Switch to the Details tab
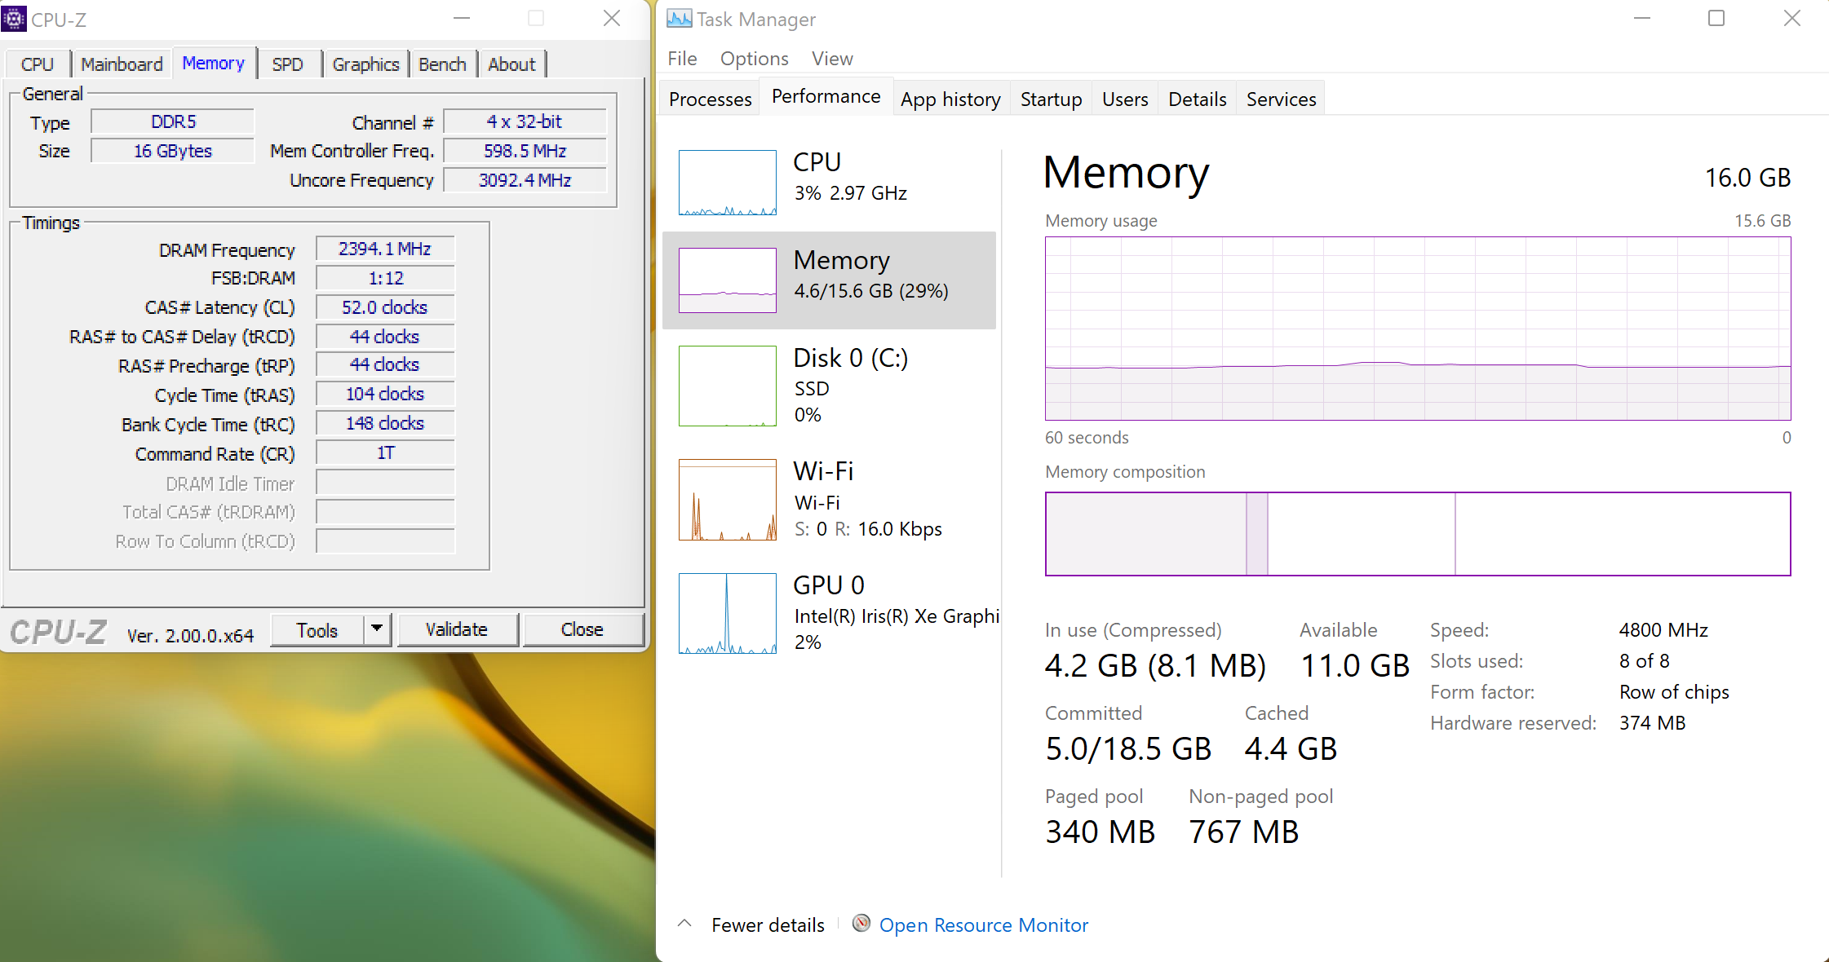This screenshot has height=962, width=1829. point(1197,99)
